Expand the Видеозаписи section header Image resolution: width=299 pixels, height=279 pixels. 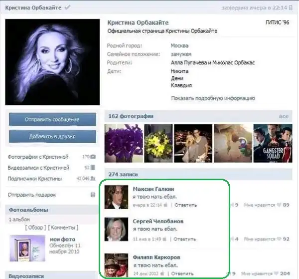coord(27,276)
